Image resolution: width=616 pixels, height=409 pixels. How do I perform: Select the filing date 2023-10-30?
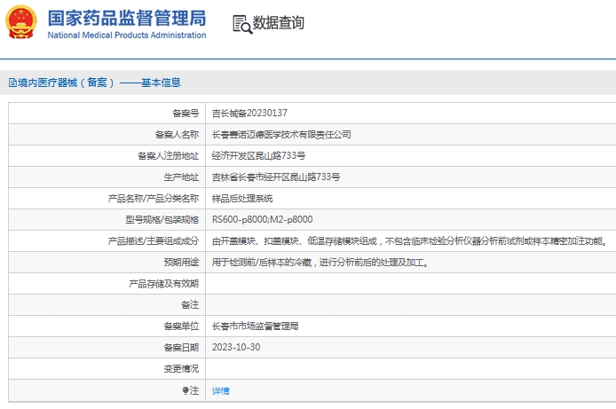click(x=236, y=348)
